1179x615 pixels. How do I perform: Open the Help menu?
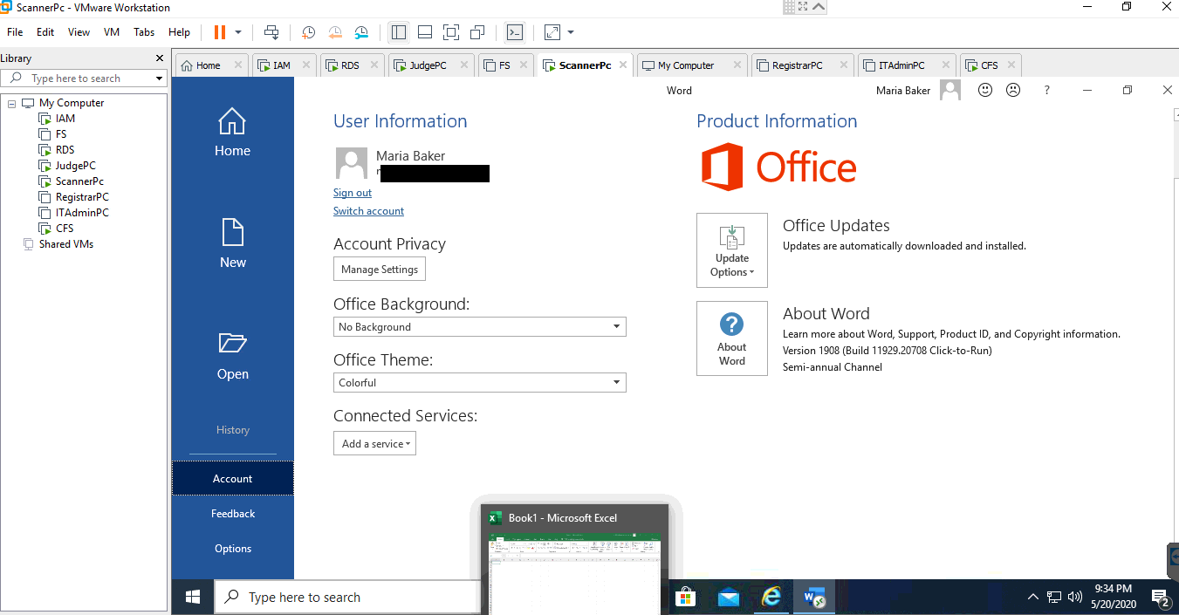point(179,32)
